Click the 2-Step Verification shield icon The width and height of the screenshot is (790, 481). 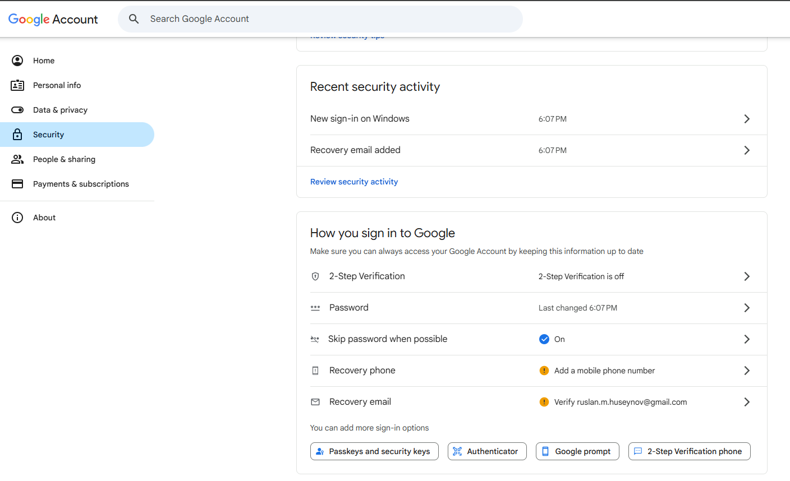[315, 276]
